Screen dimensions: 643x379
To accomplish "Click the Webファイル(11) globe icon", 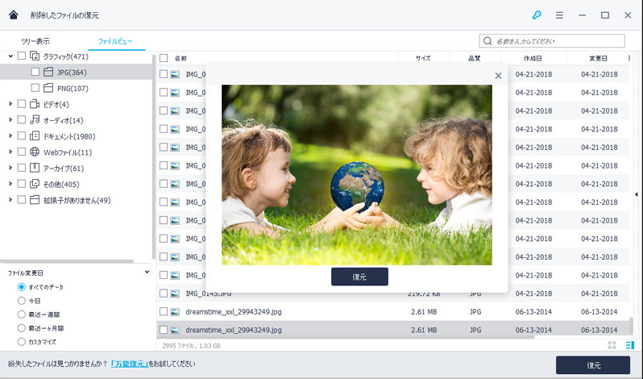I will (x=35, y=152).
